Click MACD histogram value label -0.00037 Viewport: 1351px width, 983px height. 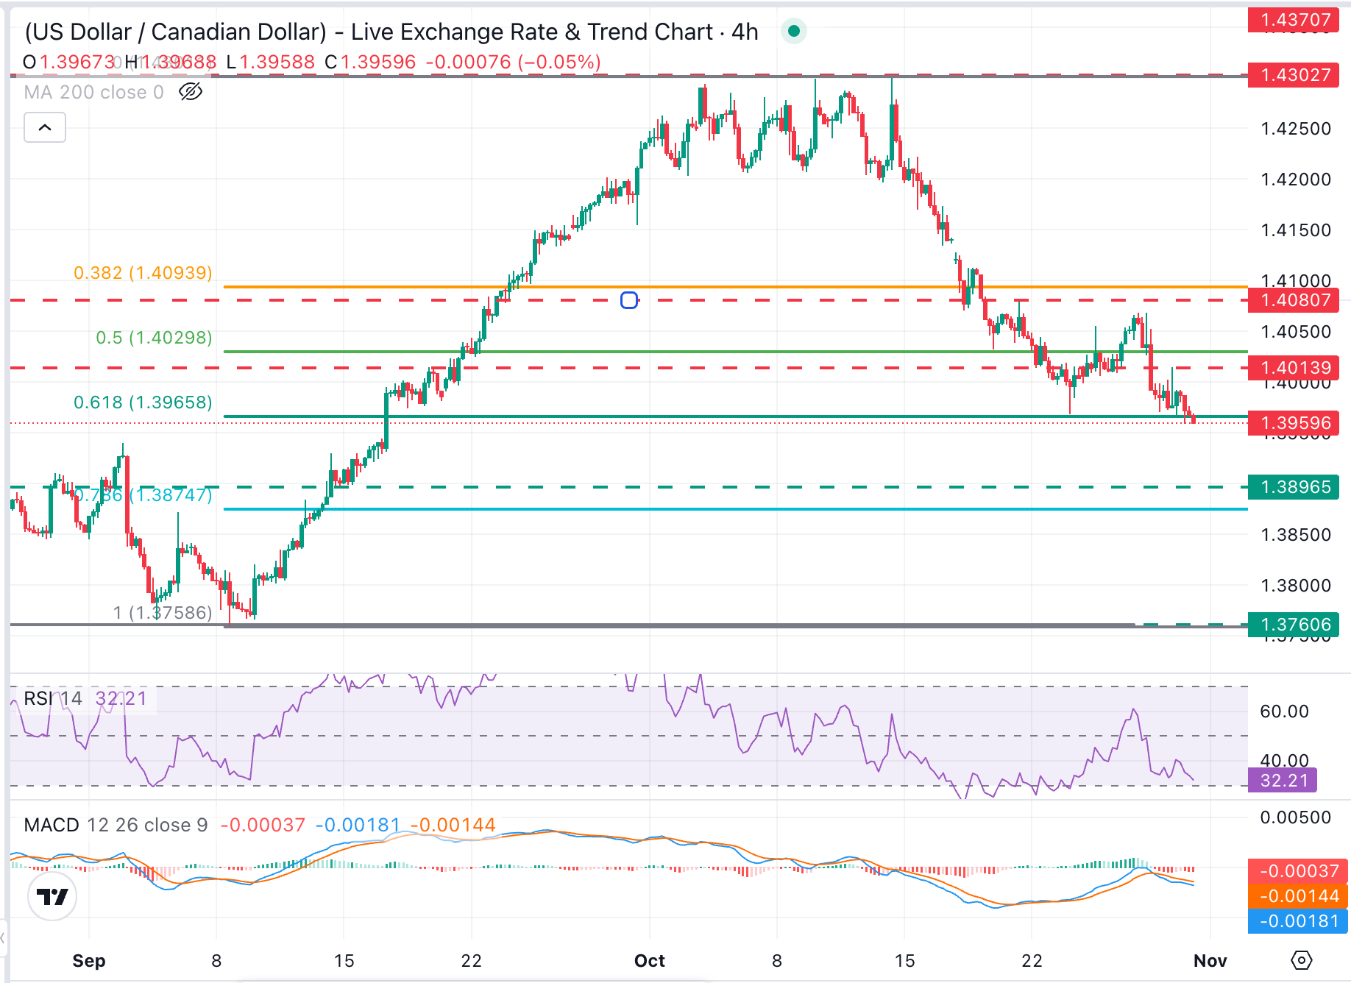tap(1298, 871)
